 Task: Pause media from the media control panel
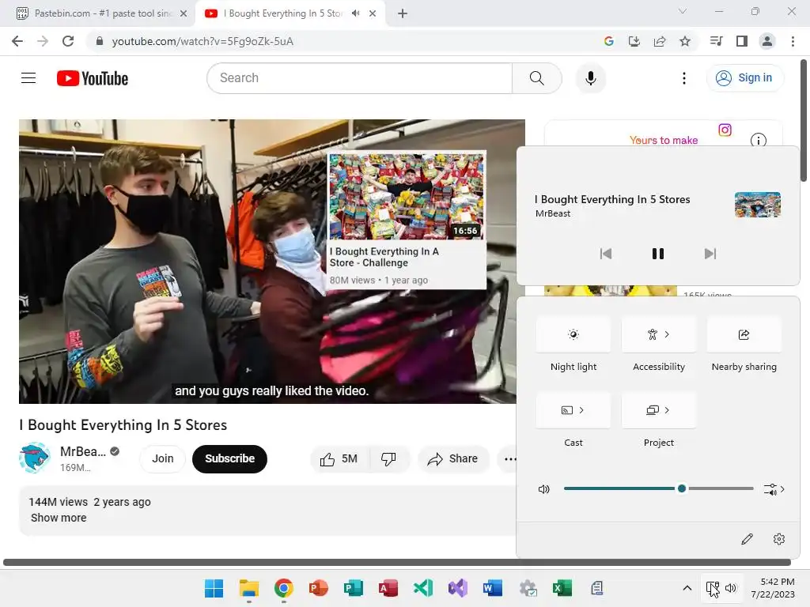pyautogui.click(x=657, y=254)
